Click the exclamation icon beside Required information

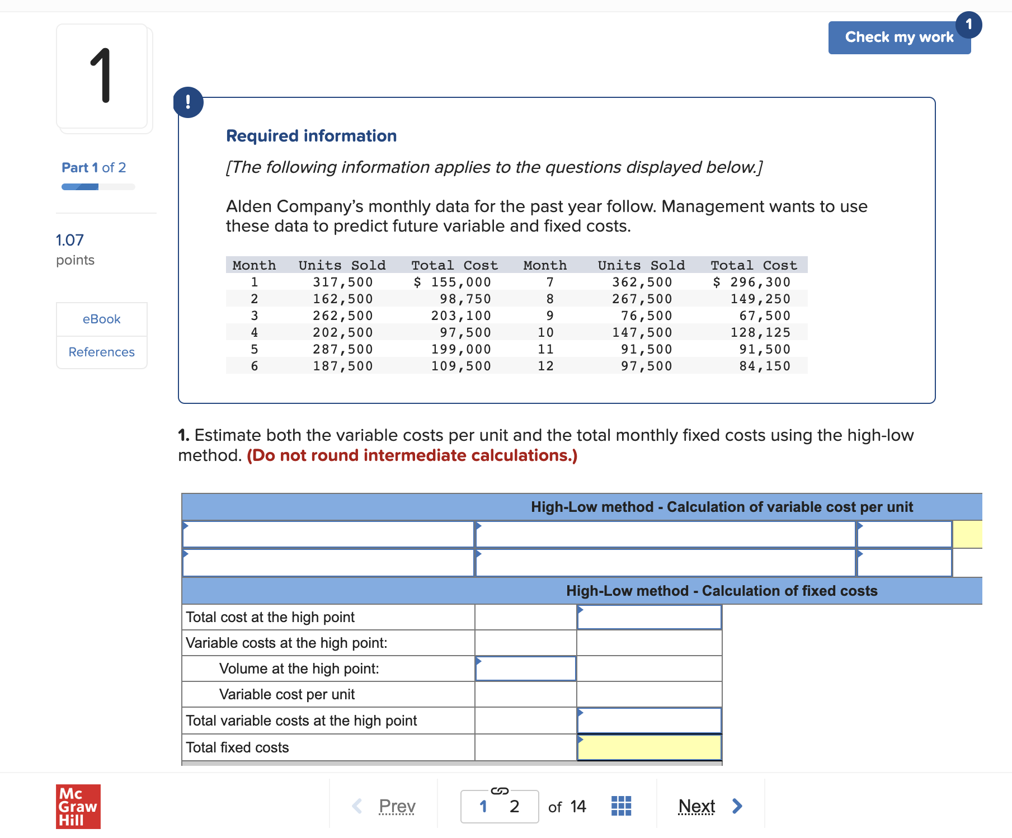click(188, 102)
